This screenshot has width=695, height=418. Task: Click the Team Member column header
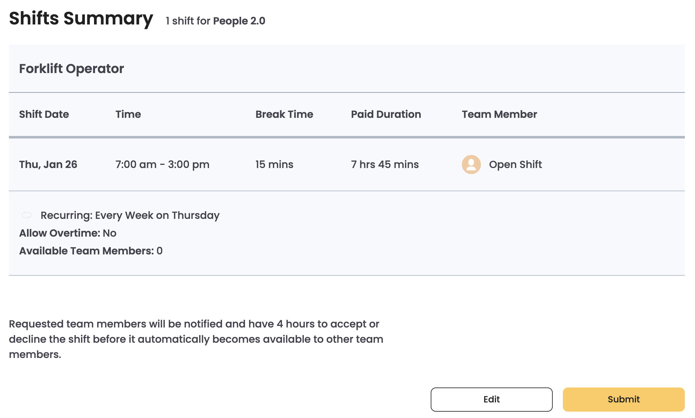click(x=499, y=114)
